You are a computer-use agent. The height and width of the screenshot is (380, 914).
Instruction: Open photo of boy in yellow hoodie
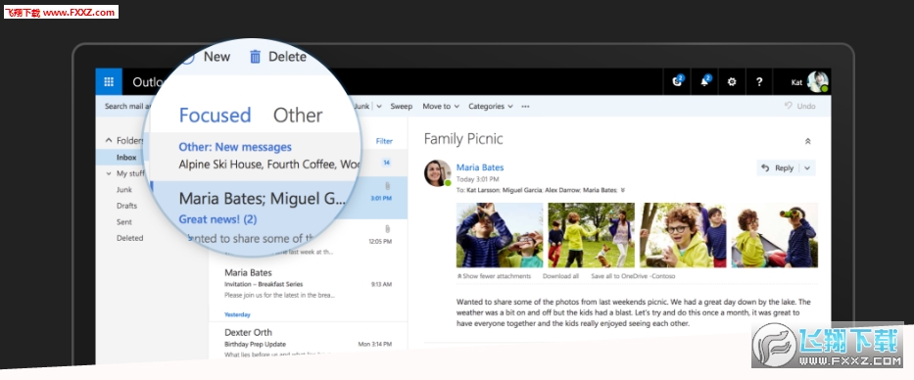pyautogui.click(x=775, y=235)
